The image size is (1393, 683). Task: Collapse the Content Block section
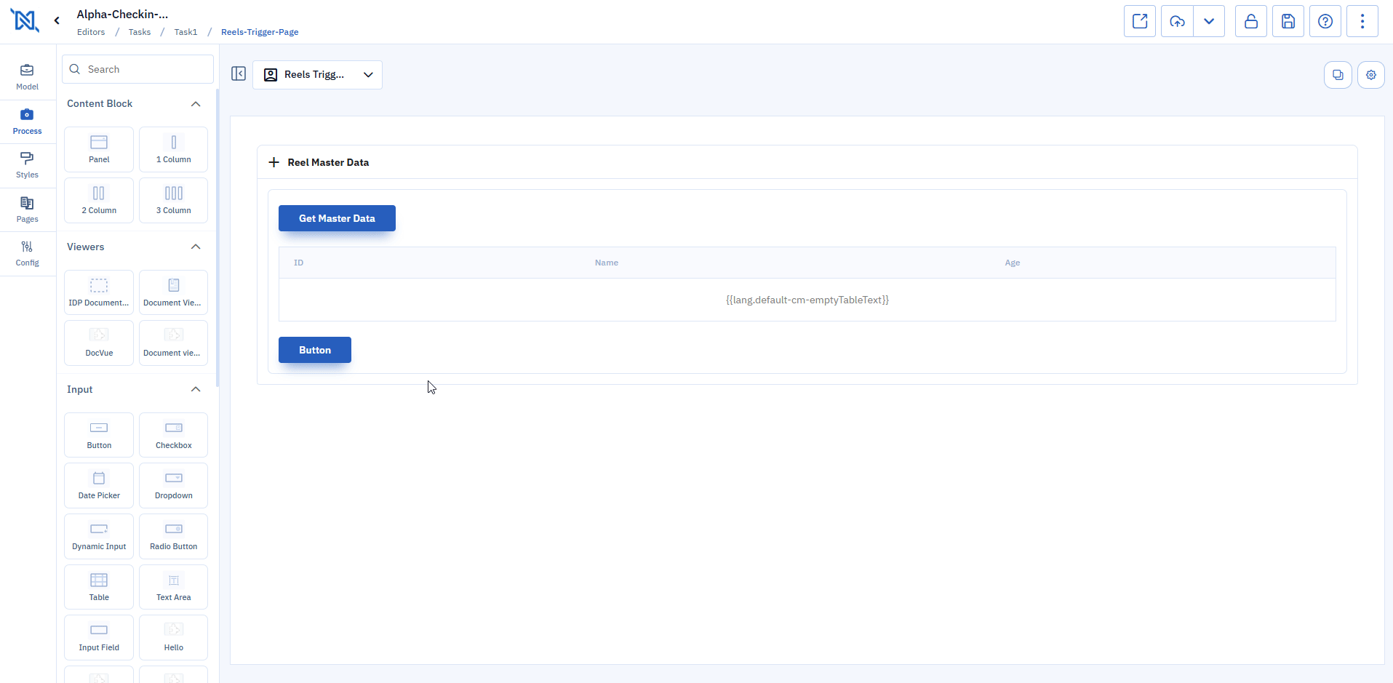(x=196, y=104)
